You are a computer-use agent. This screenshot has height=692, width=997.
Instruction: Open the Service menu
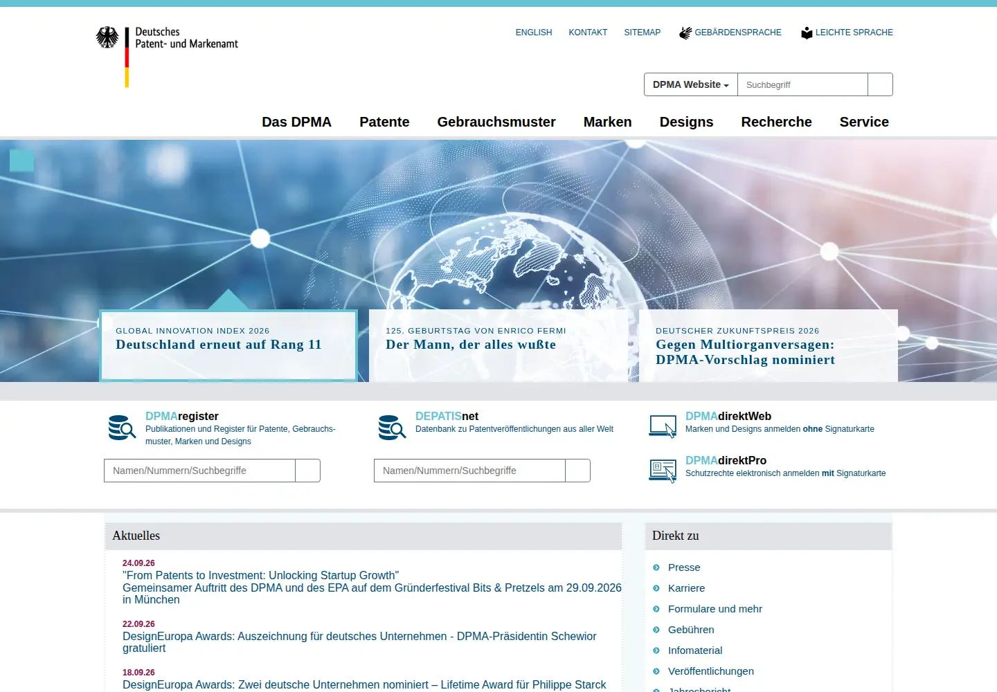coord(864,122)
